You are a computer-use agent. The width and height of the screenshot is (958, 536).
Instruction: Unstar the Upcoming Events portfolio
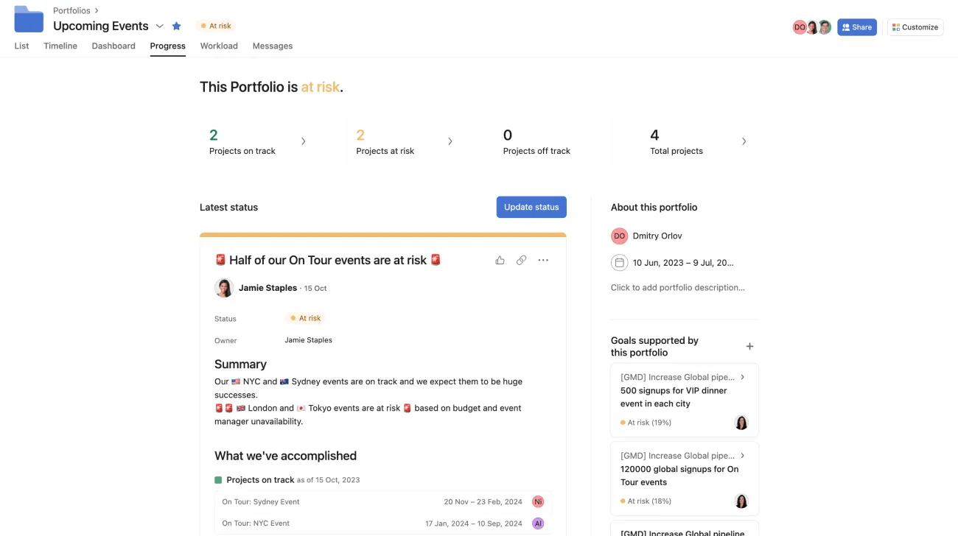click(x=176, y=25)
